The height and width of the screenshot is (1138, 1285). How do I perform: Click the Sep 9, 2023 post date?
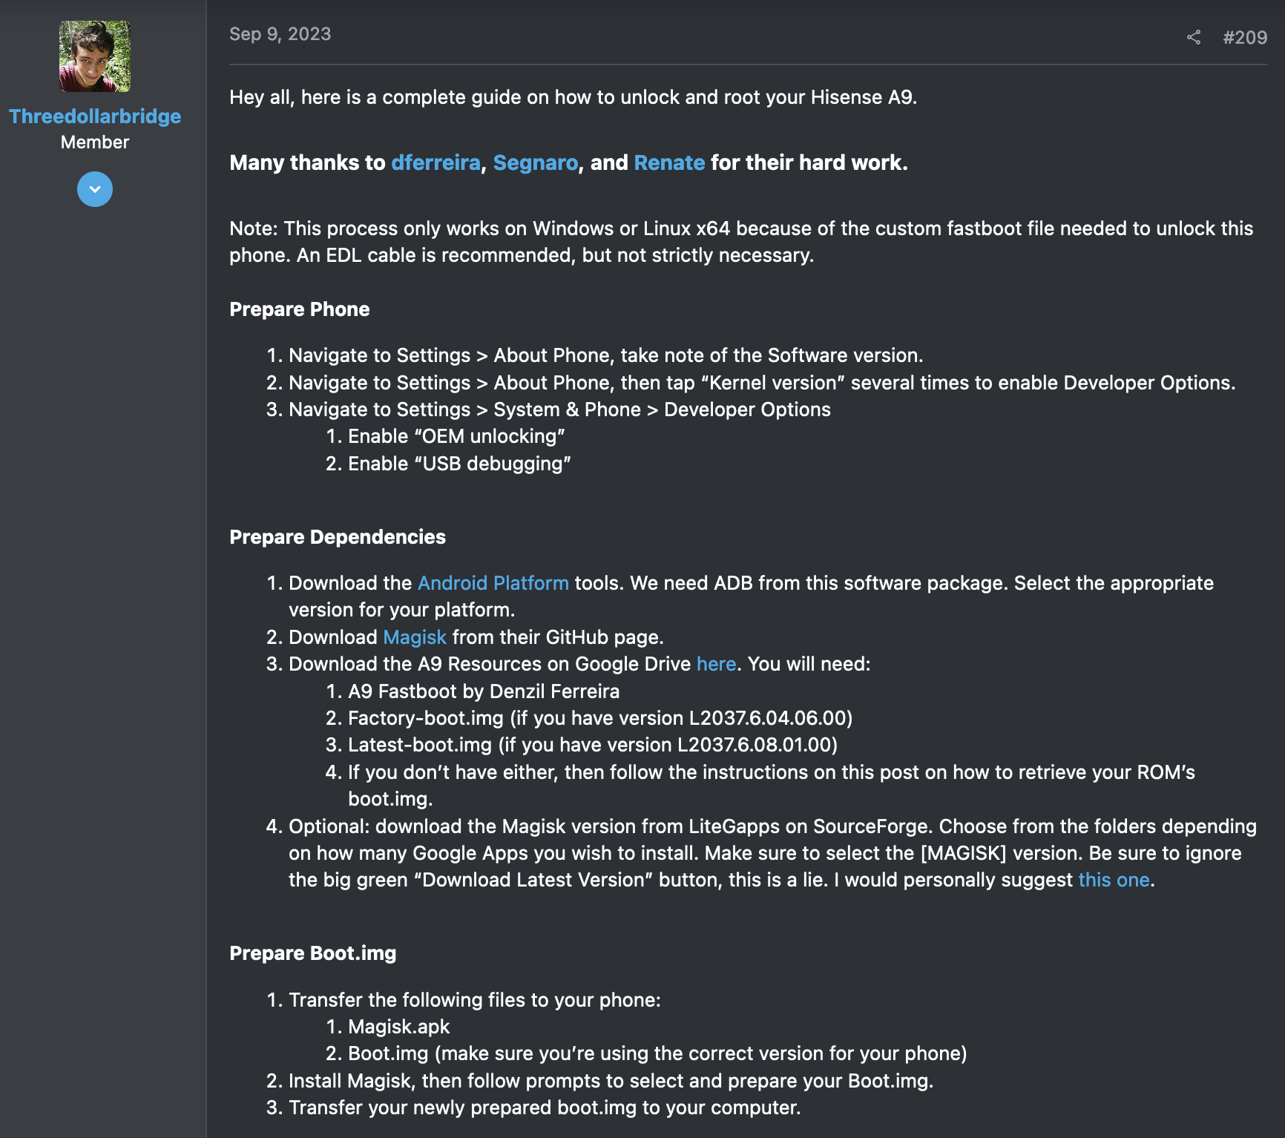[x=280, y=34]
